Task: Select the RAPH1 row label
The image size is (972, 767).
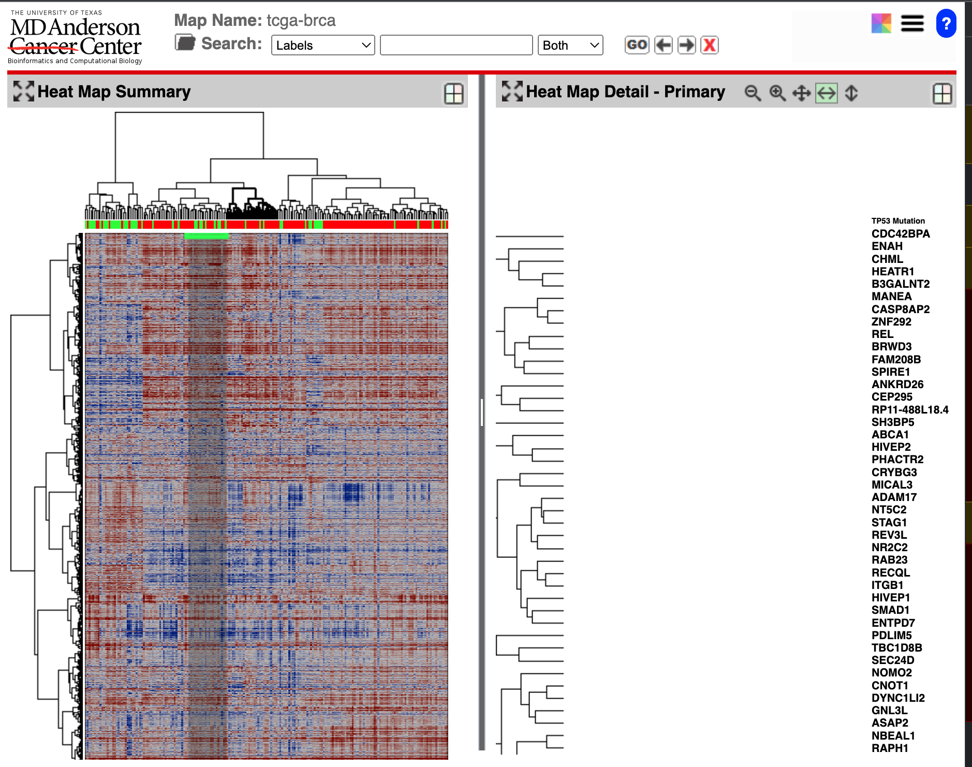Action: (x=890, y=748)
